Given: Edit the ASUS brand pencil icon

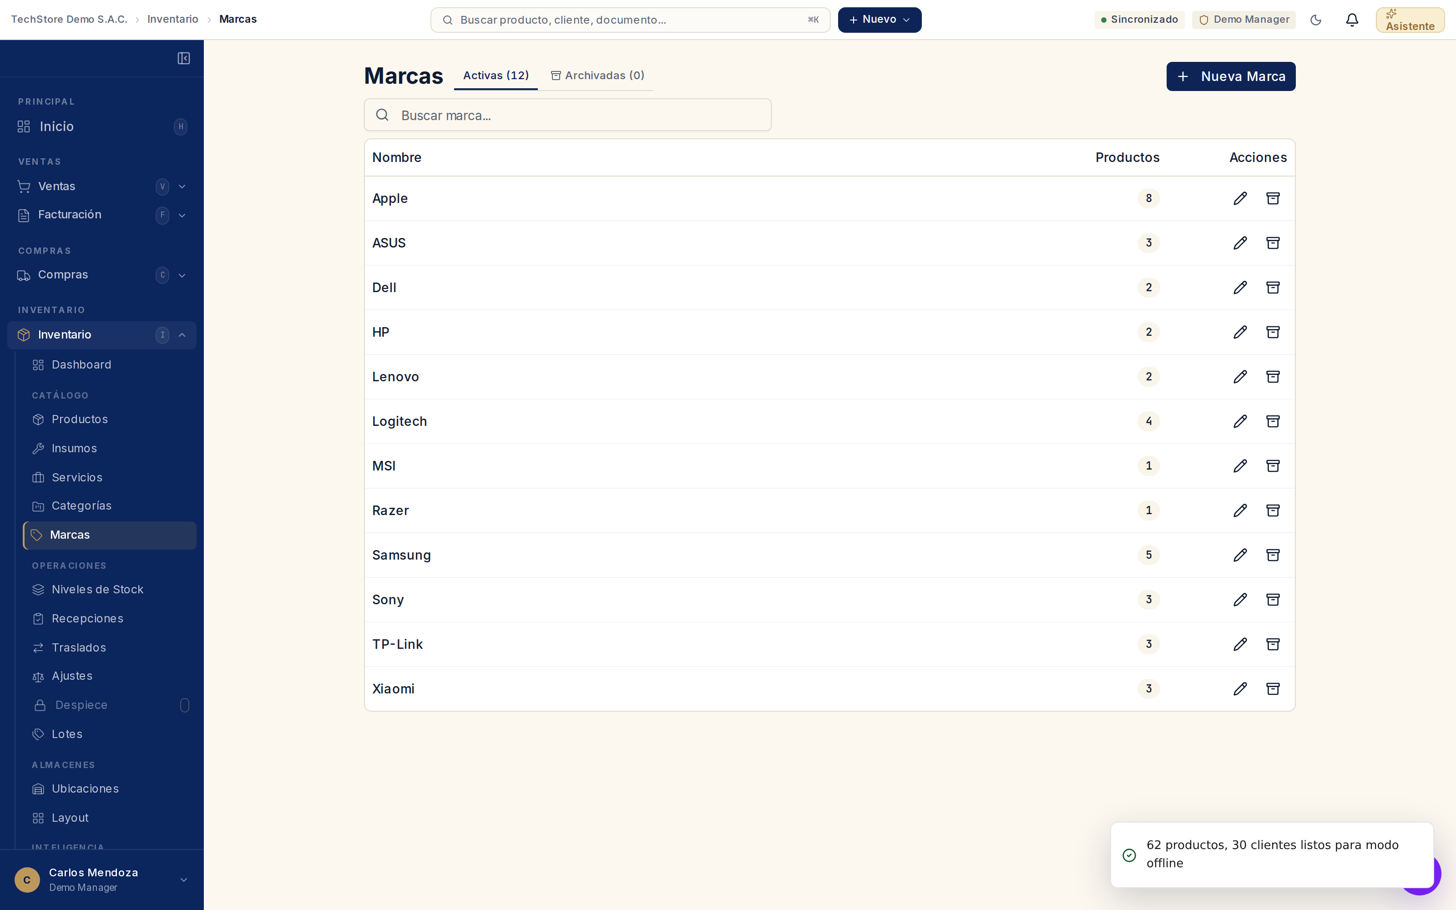Looking at the screenshot, I should pyautogui.click(x=1240, y=243).
